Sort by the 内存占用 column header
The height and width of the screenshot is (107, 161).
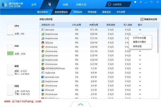click(94, 25)
